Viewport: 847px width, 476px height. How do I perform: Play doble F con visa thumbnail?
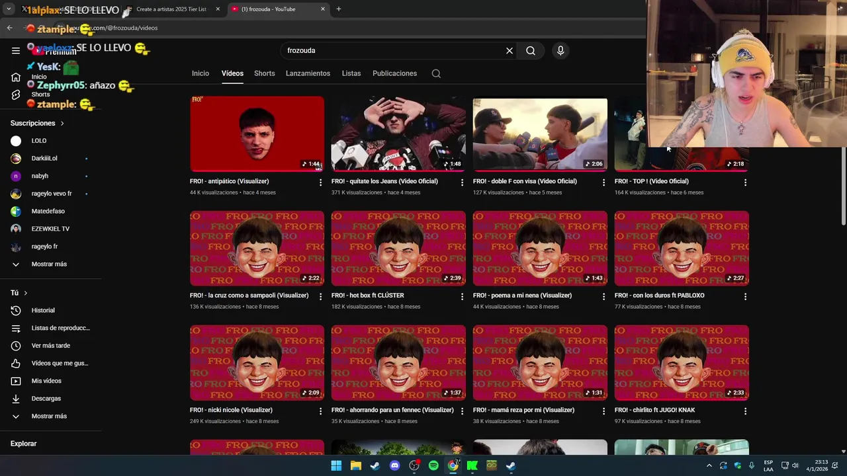coord(540,134)
